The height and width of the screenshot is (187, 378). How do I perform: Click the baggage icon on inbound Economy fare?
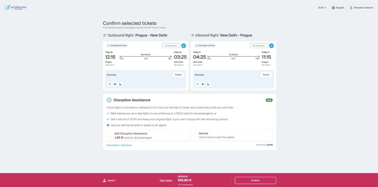(x=203, y=84)
